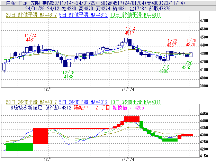Click the long horizontal red bar in the lower chart

[80, 128]
